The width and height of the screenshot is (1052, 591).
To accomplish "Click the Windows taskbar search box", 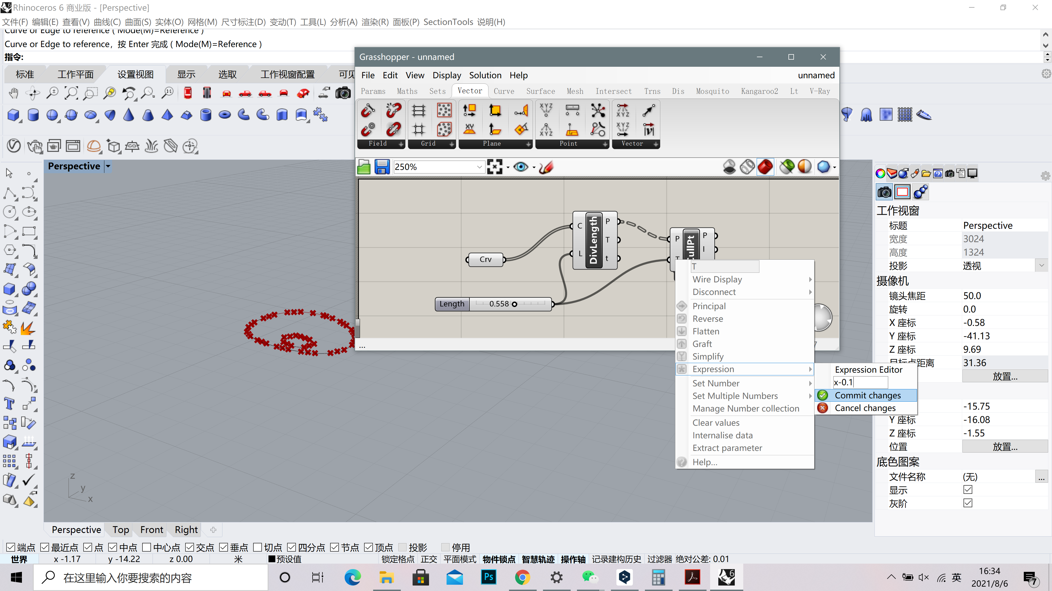I will (x=151, y=578).
